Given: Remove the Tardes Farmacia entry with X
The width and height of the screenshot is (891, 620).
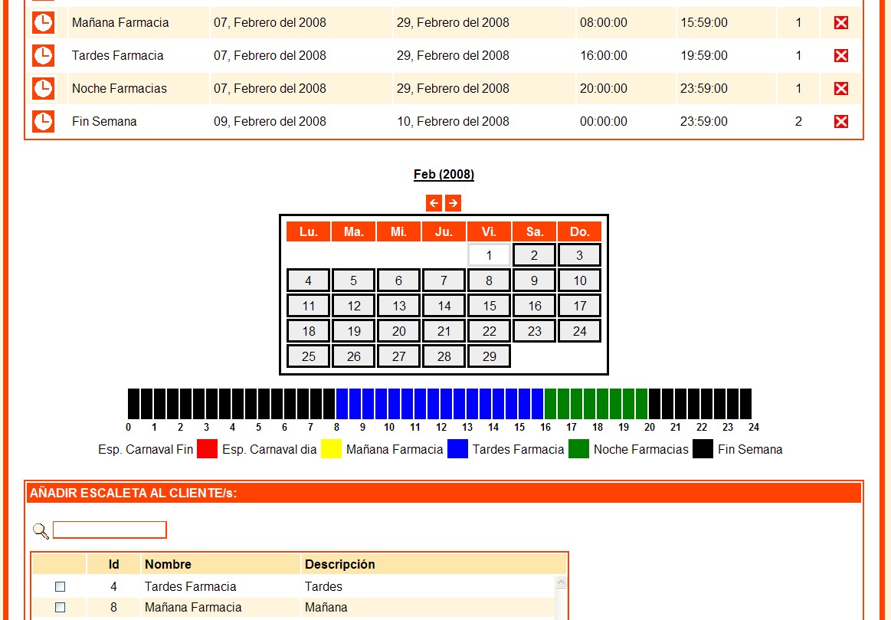Looking at the screenshot, I should (840, 56).
